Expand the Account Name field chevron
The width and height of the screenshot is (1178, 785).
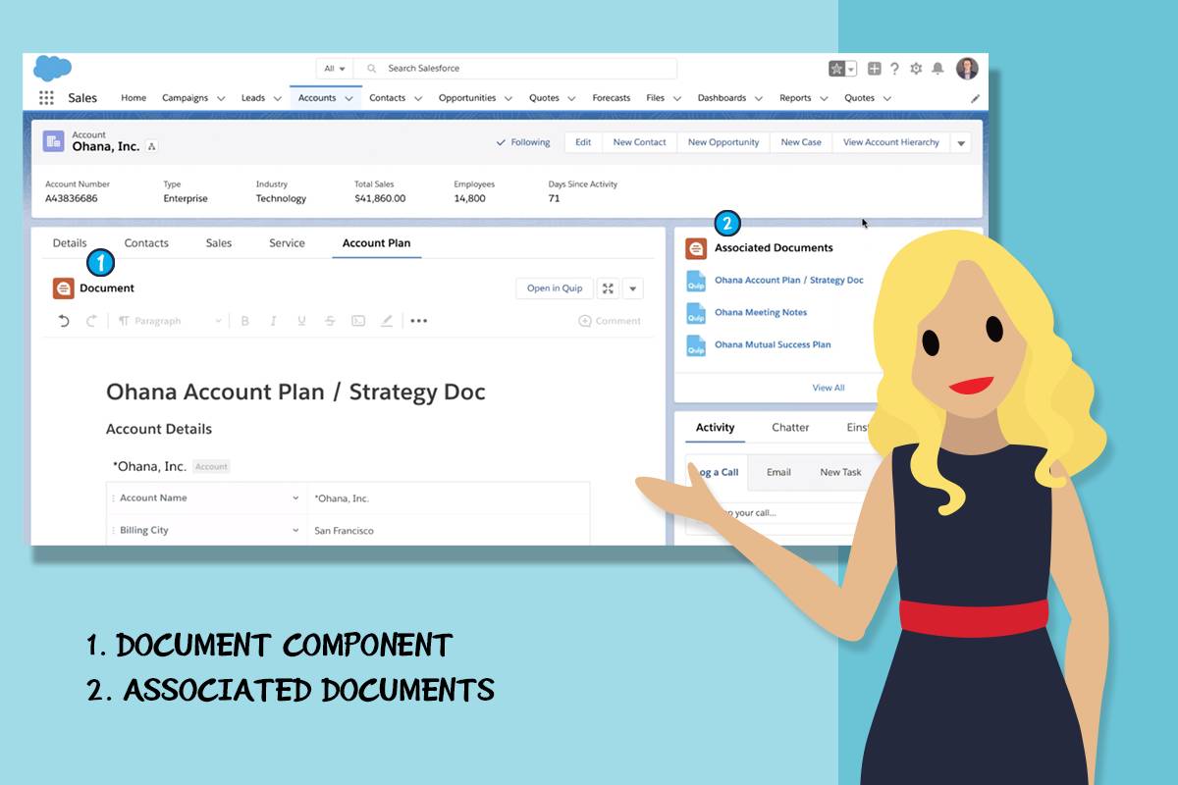295,498
